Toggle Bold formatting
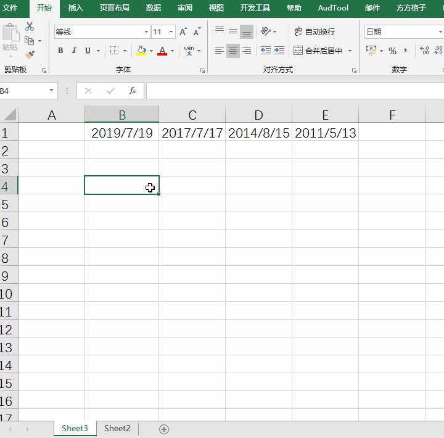The image size is (444, 438). click(x=60, y=51)
